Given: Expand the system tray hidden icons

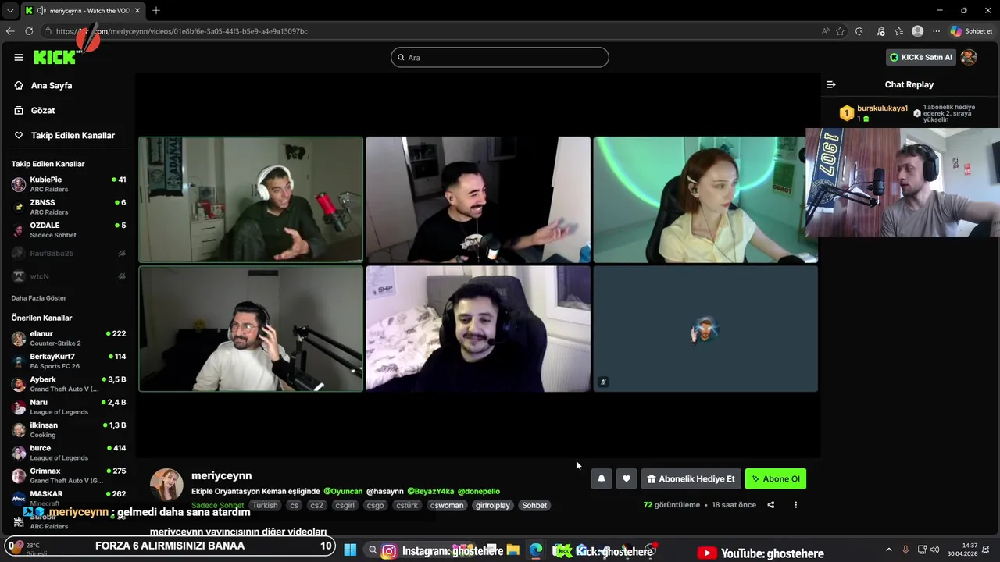Looking at the screenshot, I should click(x=888, y=550).
